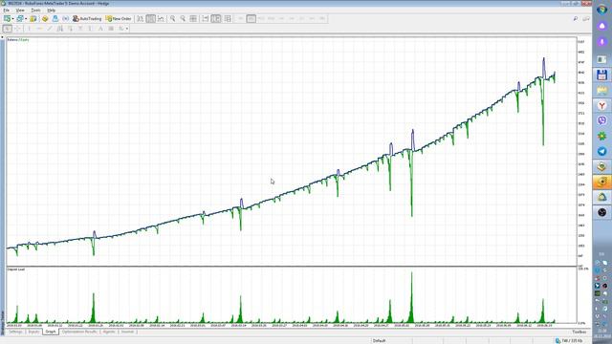Switch to the Settings tab

[x=15, y=332]
